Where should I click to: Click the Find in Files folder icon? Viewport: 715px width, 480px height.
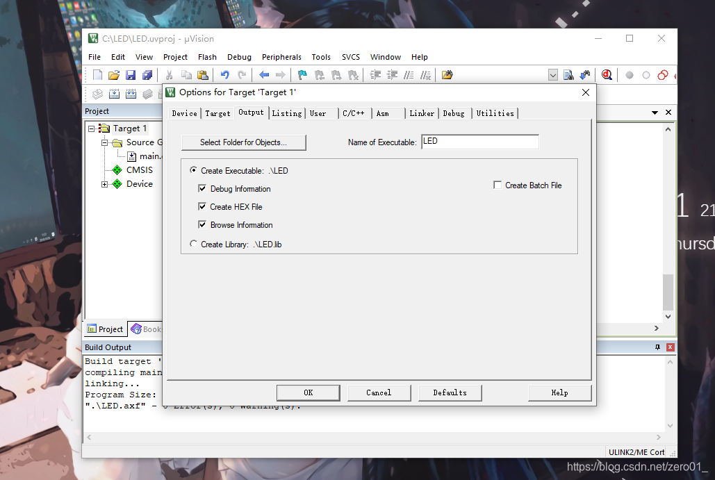click(x=447, y=75)
